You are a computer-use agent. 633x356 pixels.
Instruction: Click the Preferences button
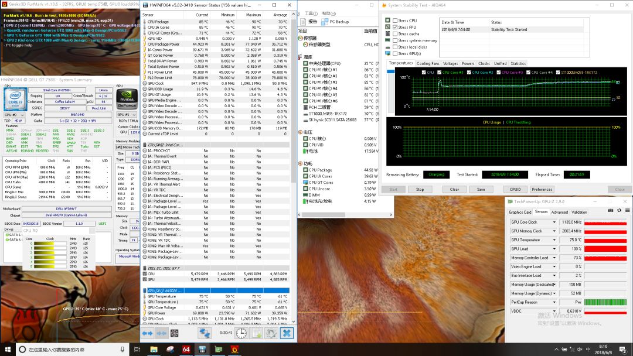coord(542,189)
